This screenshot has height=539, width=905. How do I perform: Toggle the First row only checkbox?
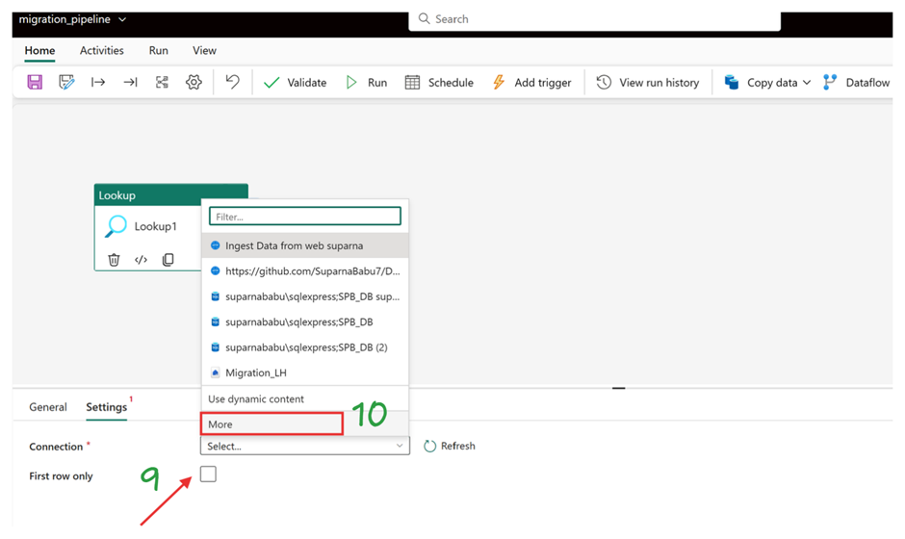pyautogui.click(x=208, y=475)
